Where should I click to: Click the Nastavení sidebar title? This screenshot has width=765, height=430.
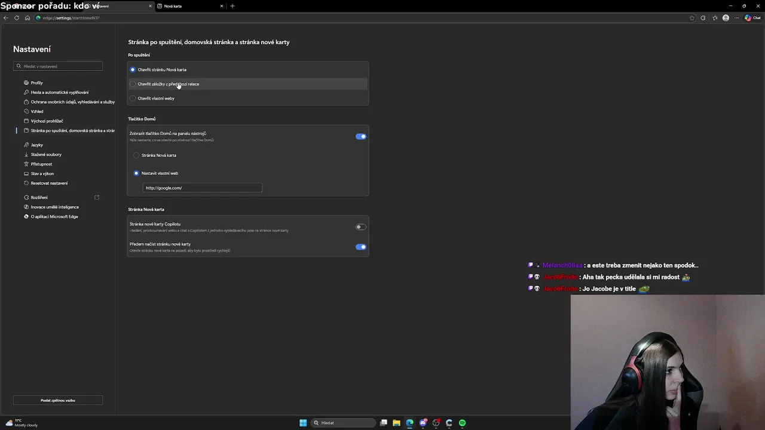click(x=32, y=49)
